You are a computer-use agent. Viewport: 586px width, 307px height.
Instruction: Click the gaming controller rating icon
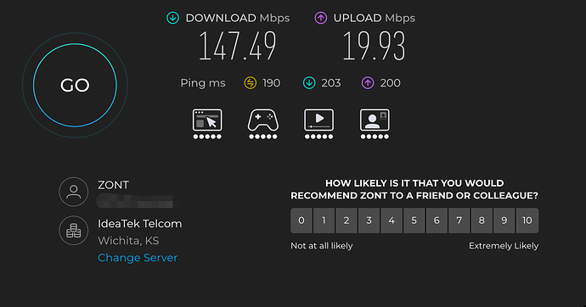[x=263, y=124]
